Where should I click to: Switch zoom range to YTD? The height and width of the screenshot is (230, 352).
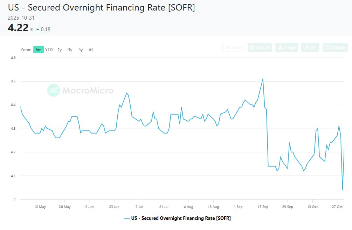49,50
